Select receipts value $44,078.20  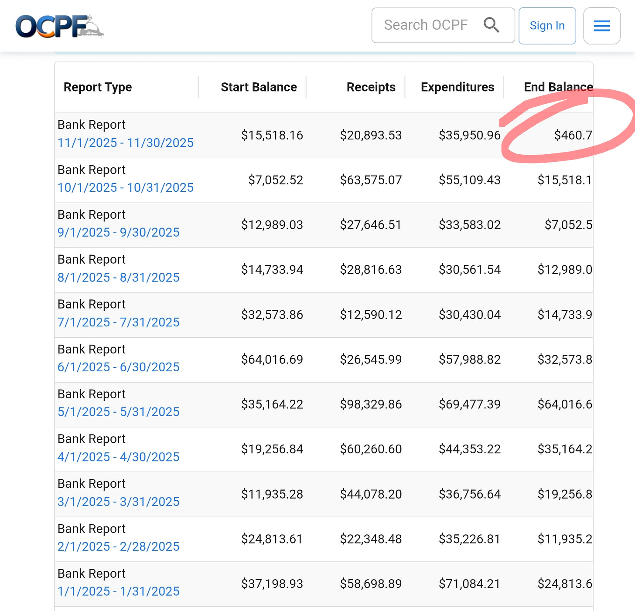(371, 494)
